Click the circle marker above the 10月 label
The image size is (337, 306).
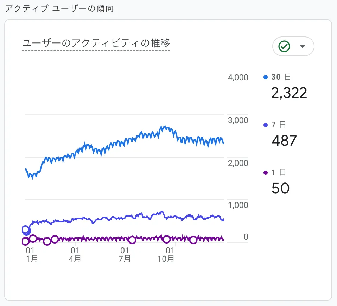pos(166,239)
